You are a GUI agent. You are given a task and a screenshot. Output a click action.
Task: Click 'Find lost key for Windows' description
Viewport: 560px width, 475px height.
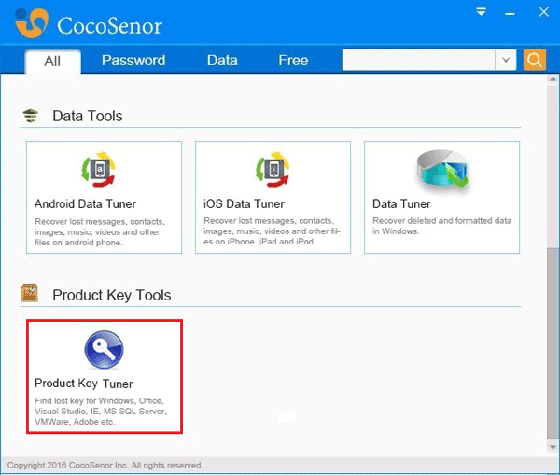pos(101,411)
